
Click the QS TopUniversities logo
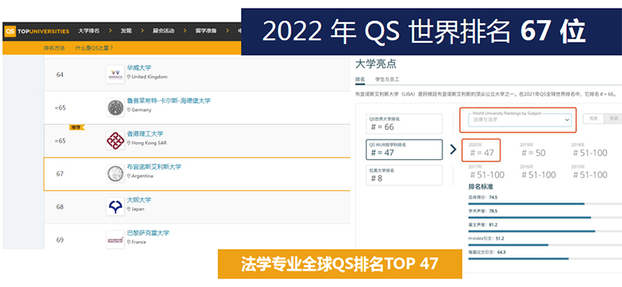37,31
